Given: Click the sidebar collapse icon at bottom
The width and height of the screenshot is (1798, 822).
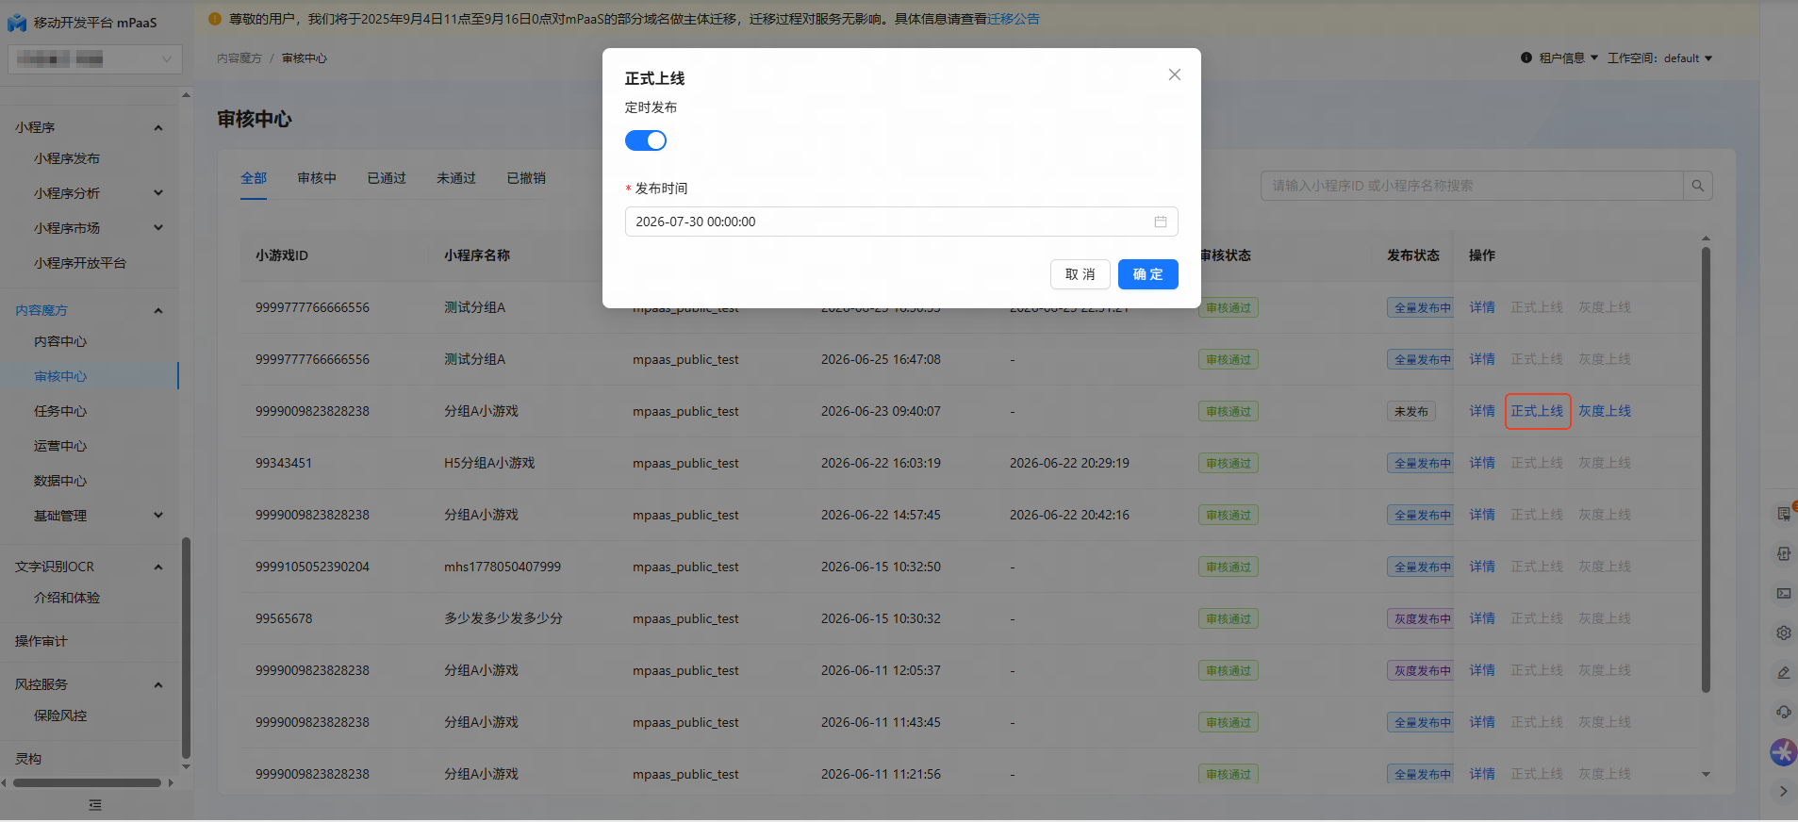Looking at the screenshot, I should click(94, 805).
